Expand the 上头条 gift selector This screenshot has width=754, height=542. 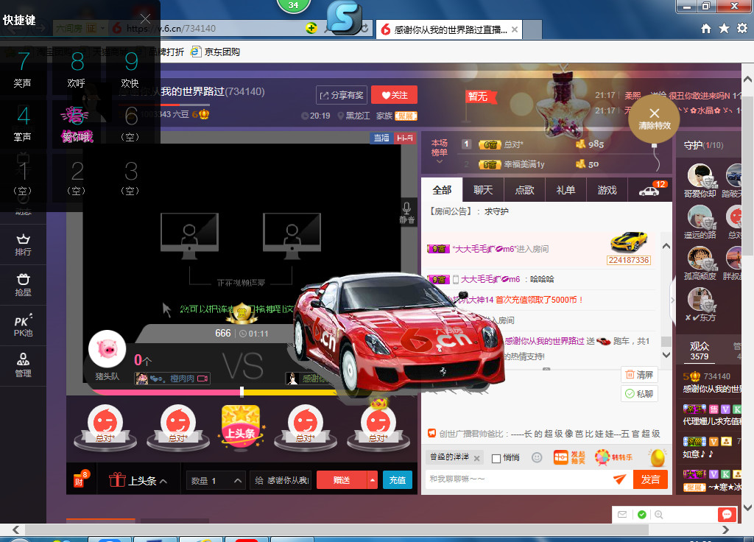pyautogui.click(x=138, y=480)
